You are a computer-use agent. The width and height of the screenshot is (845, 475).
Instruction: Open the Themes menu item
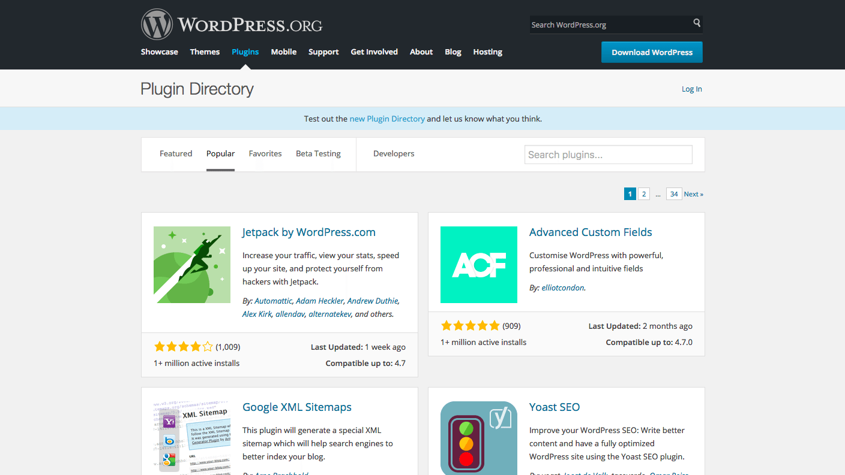(x=205, y=52)
